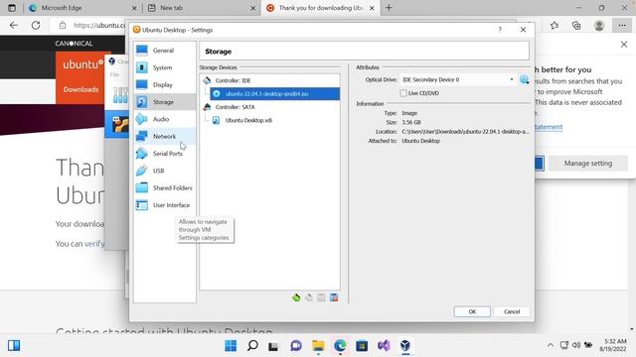The height and width of the screenshot is (357, 636).
Task: Open the Optical Drive dropdown
Action: 458,79
